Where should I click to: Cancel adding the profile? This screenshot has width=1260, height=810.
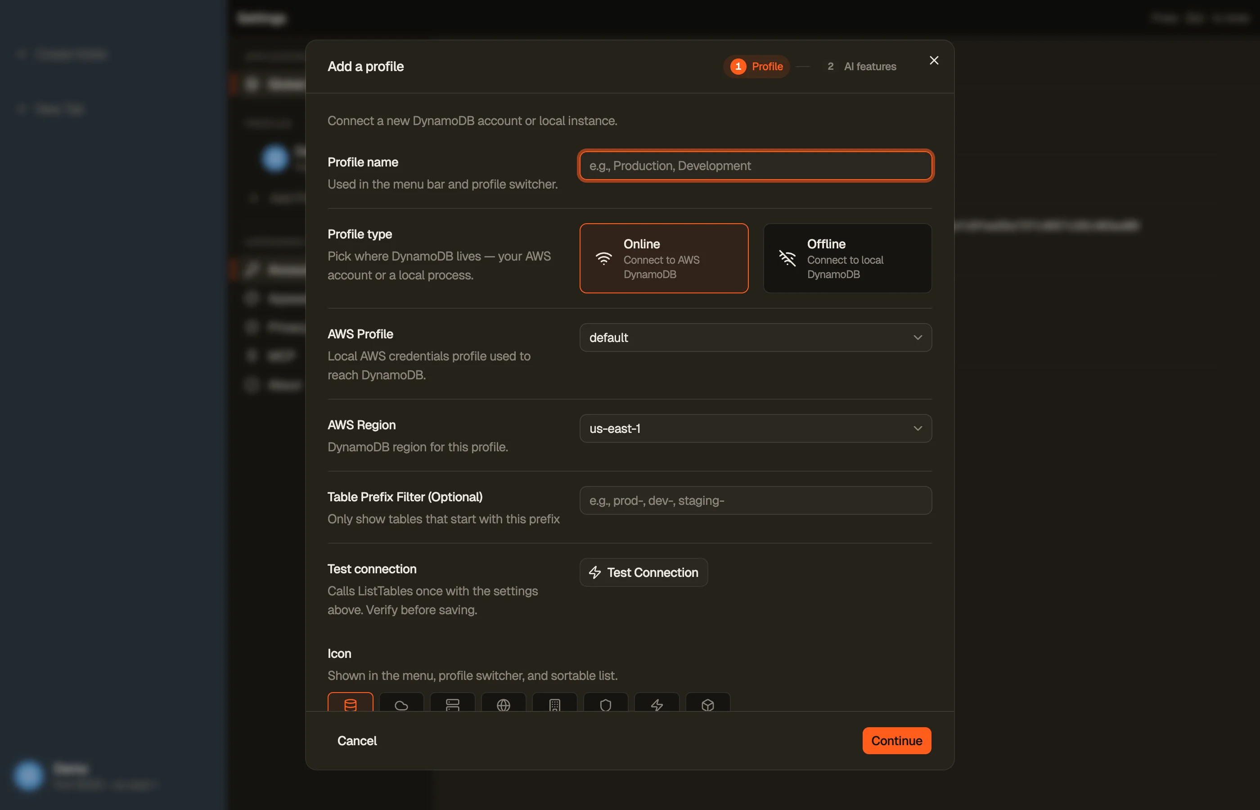(x=356, y=741)
